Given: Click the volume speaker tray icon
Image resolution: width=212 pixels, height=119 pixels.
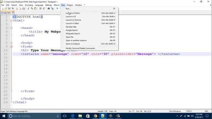Looking at the screenshot, I should (192, 116).
